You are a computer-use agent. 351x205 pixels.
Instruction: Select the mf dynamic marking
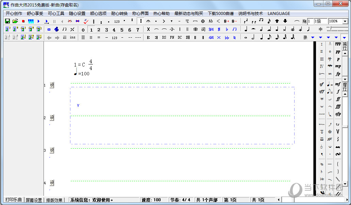pos(338,84)
